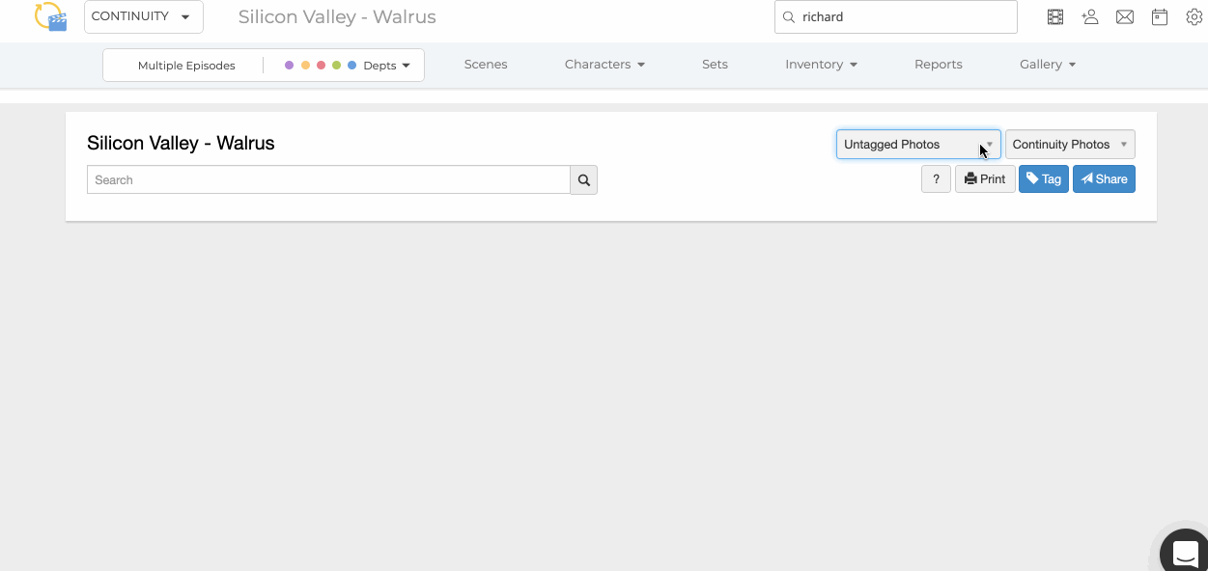Open the Untagged Photos dropdown
The width and height of the screenshot is (1208, 571).
pos(918,144)
